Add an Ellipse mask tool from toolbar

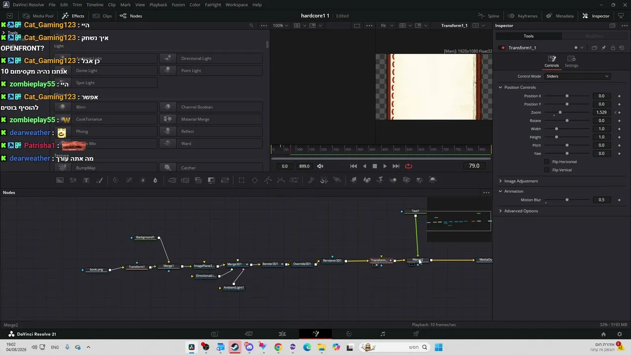[255, 180]
